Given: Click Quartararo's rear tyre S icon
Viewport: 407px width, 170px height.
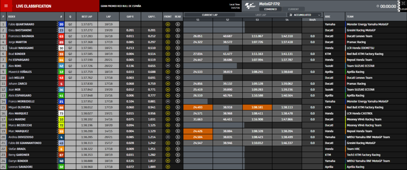Looking at the screenshot, I should click(x=178, y=24).
